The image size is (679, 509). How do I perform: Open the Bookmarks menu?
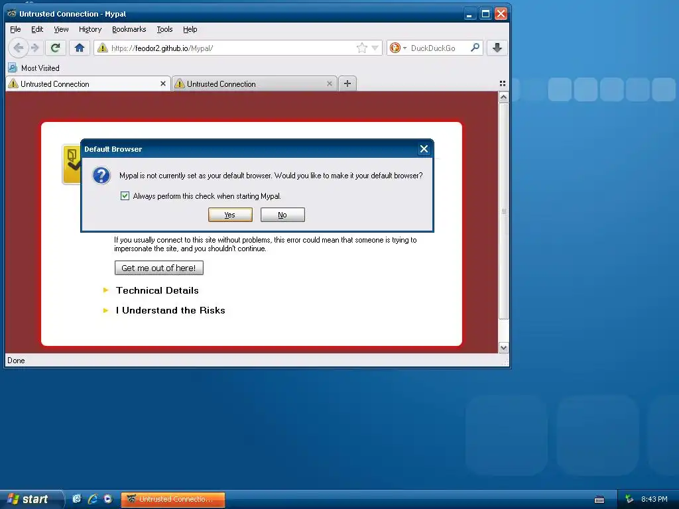click(129, 29)
